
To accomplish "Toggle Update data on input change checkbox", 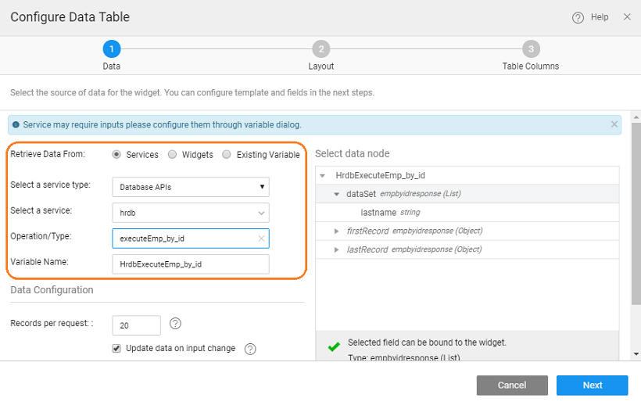I will (117, 348).
